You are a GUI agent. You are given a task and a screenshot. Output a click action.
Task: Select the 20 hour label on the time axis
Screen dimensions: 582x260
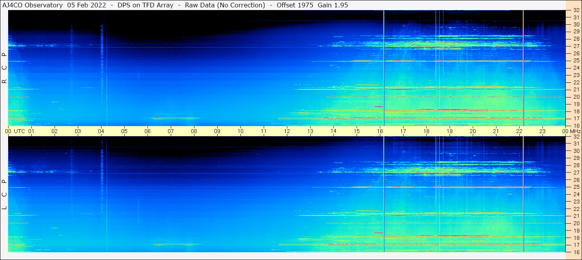(473, 131)
